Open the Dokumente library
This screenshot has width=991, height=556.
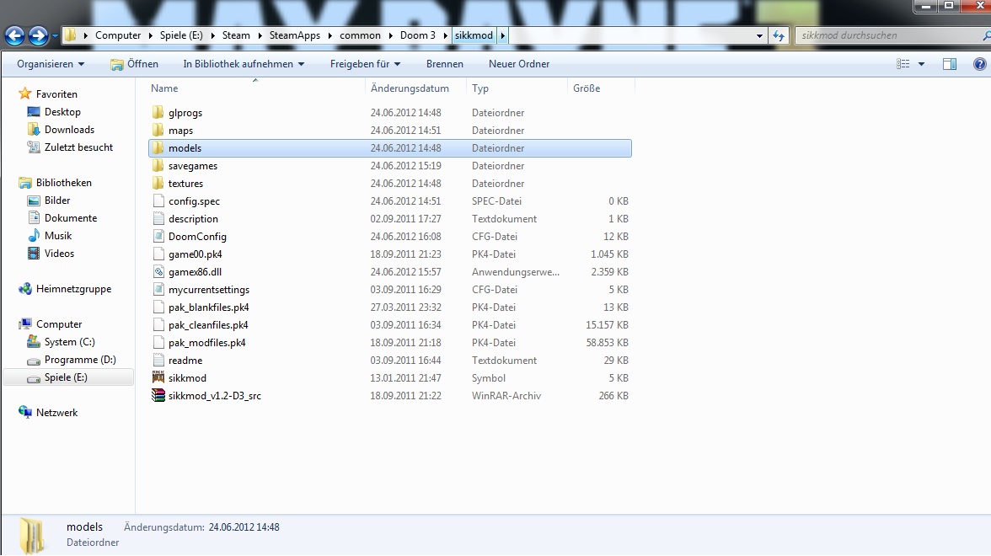(x=71, y=218)
